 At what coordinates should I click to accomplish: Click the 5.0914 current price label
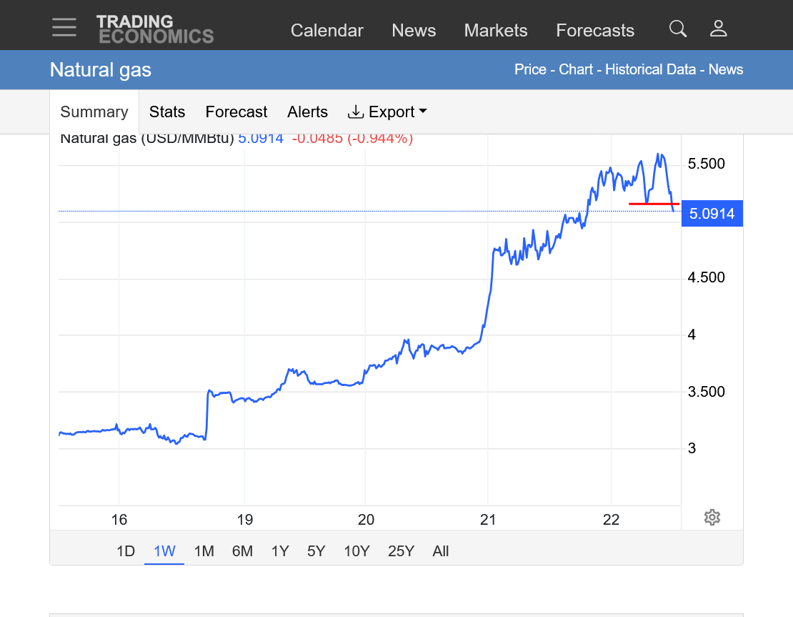tap(712, 214)
